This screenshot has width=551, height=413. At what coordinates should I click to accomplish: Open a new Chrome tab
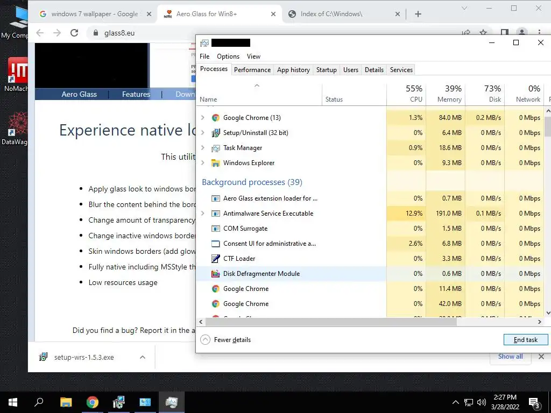coord(418,14)
